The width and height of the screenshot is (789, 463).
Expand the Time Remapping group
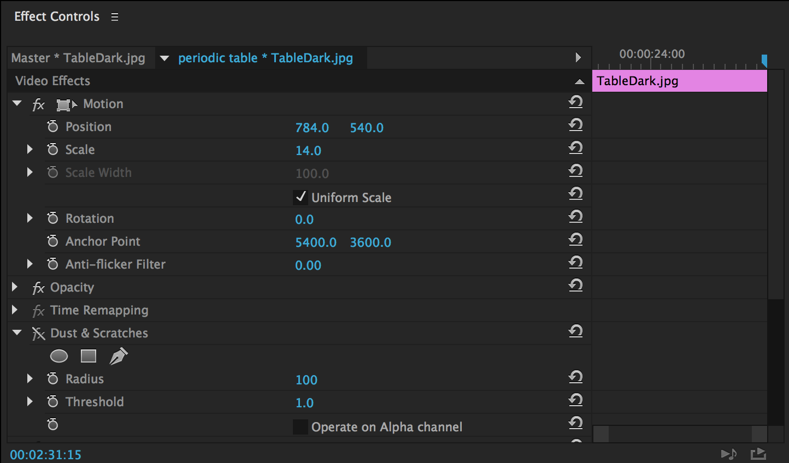pyautogui.click(x=15, y=310)
